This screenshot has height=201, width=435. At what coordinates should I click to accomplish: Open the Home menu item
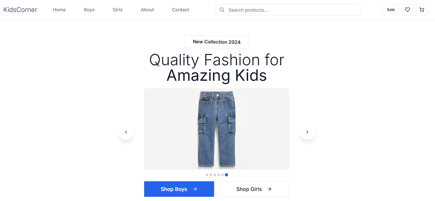point(59,10)
